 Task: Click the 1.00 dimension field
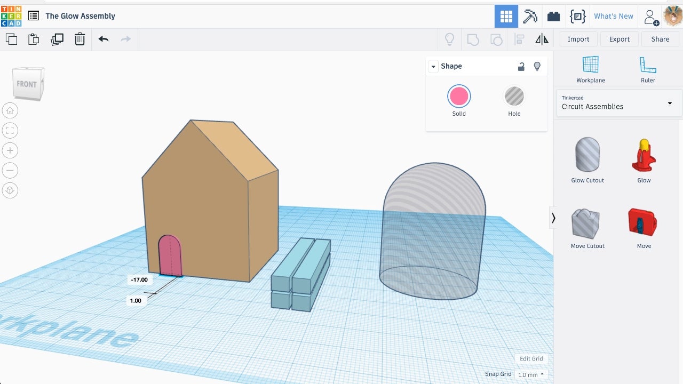point(136,301)
